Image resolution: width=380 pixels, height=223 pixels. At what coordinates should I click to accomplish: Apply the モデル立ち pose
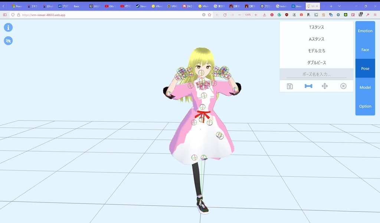pyautogui.click(x=317, y=51)
